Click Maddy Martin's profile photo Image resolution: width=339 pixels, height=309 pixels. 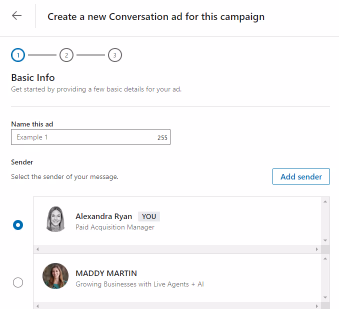coord(55,276)
